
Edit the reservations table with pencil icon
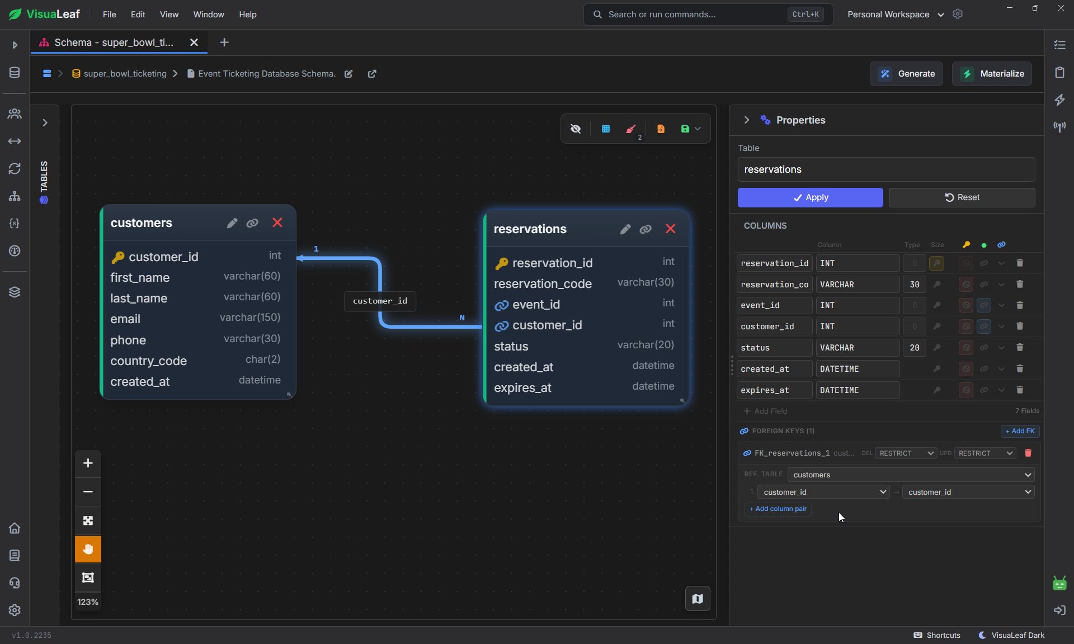[x=625, y=229]
